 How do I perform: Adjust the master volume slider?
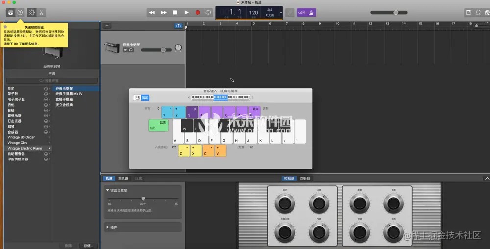389,13
